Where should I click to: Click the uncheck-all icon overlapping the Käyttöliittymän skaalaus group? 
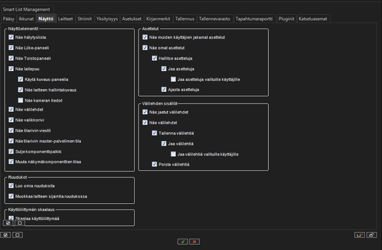(20, 223)
